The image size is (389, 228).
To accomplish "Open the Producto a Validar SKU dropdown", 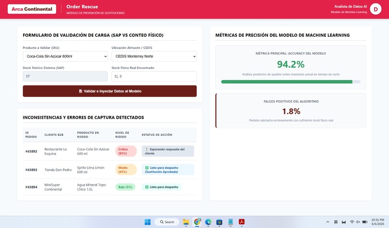I will [x=65, y=57].
